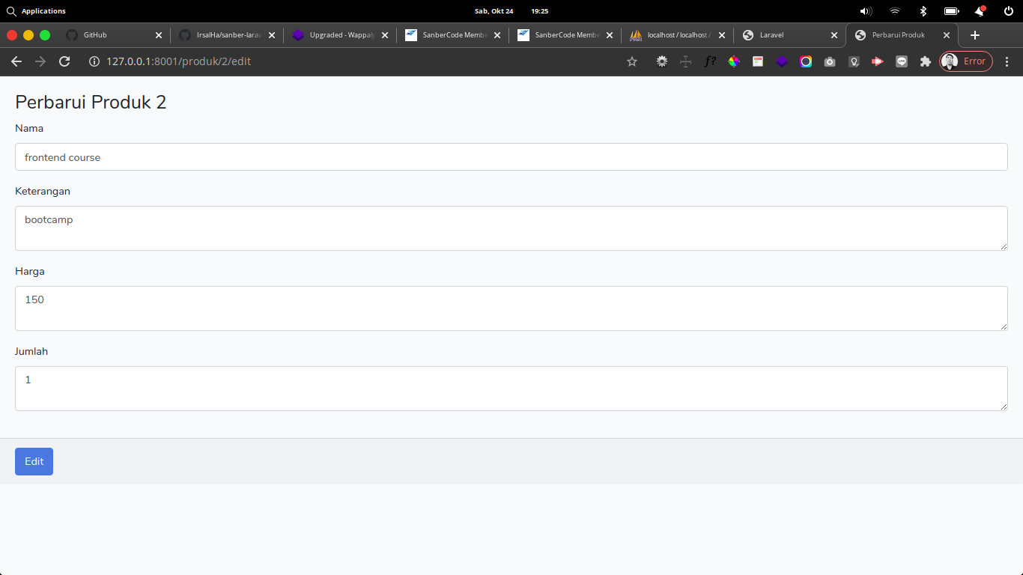Click the Keterangan textarea
This screenshot has width=1023, height=575.
[511, 228]
